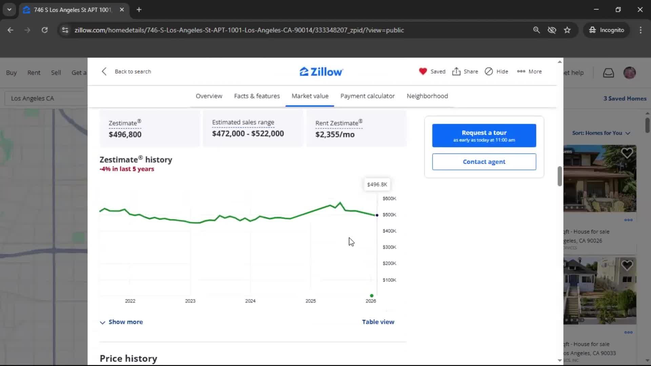Click the Back to search arrow
The image size is (651, 366).
[x=104, y=72]
